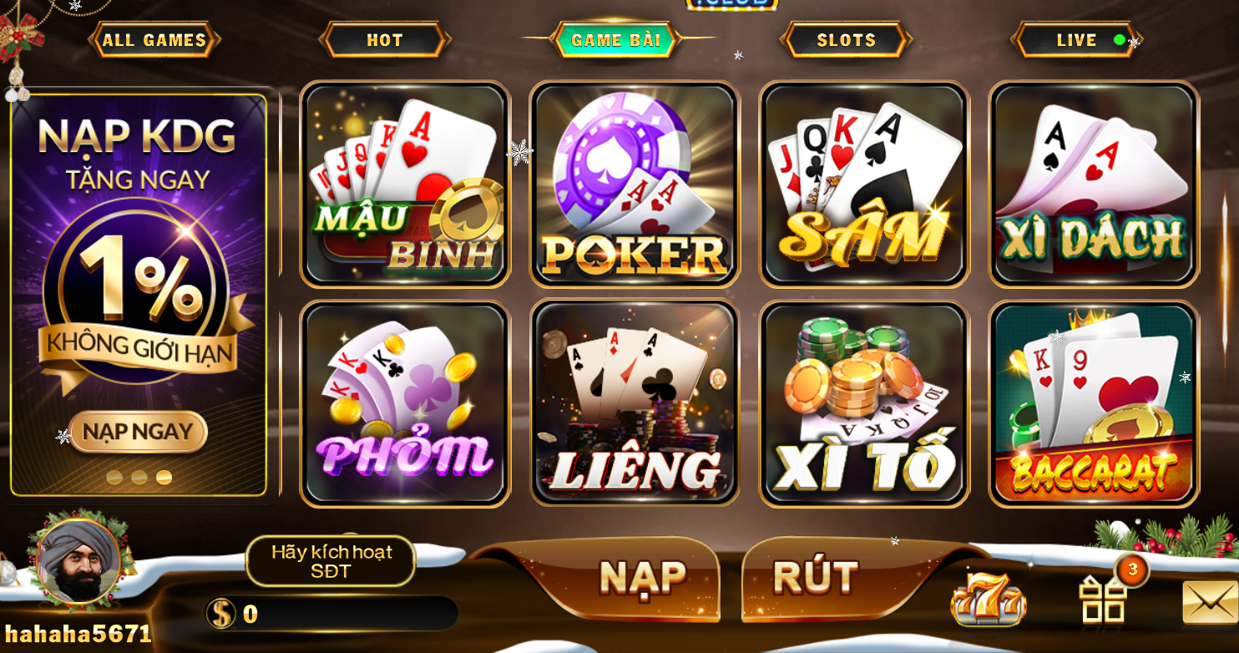Launch the Liêng game tile
This screenshot has width=1239, height=653.
(x=635, y=404)
